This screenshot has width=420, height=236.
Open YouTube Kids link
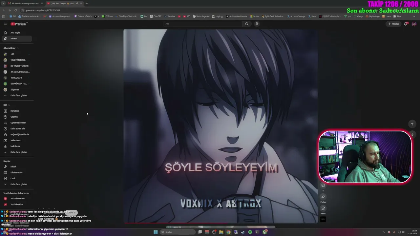[x=17, y=205]
